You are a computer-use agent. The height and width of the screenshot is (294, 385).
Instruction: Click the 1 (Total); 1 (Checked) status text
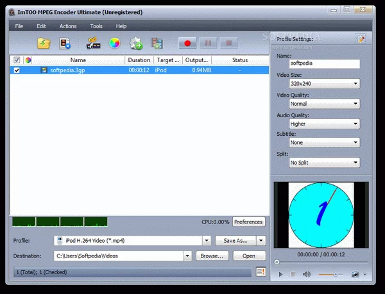coord(42,272)
